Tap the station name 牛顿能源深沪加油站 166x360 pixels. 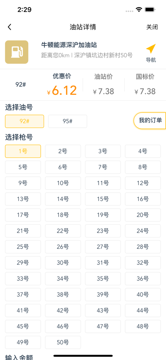click(x=69, y=45)
